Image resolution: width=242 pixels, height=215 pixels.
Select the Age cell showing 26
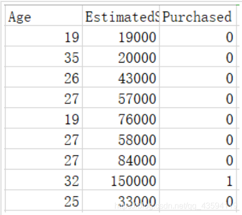pyautogui.click(x=44, y=77)
